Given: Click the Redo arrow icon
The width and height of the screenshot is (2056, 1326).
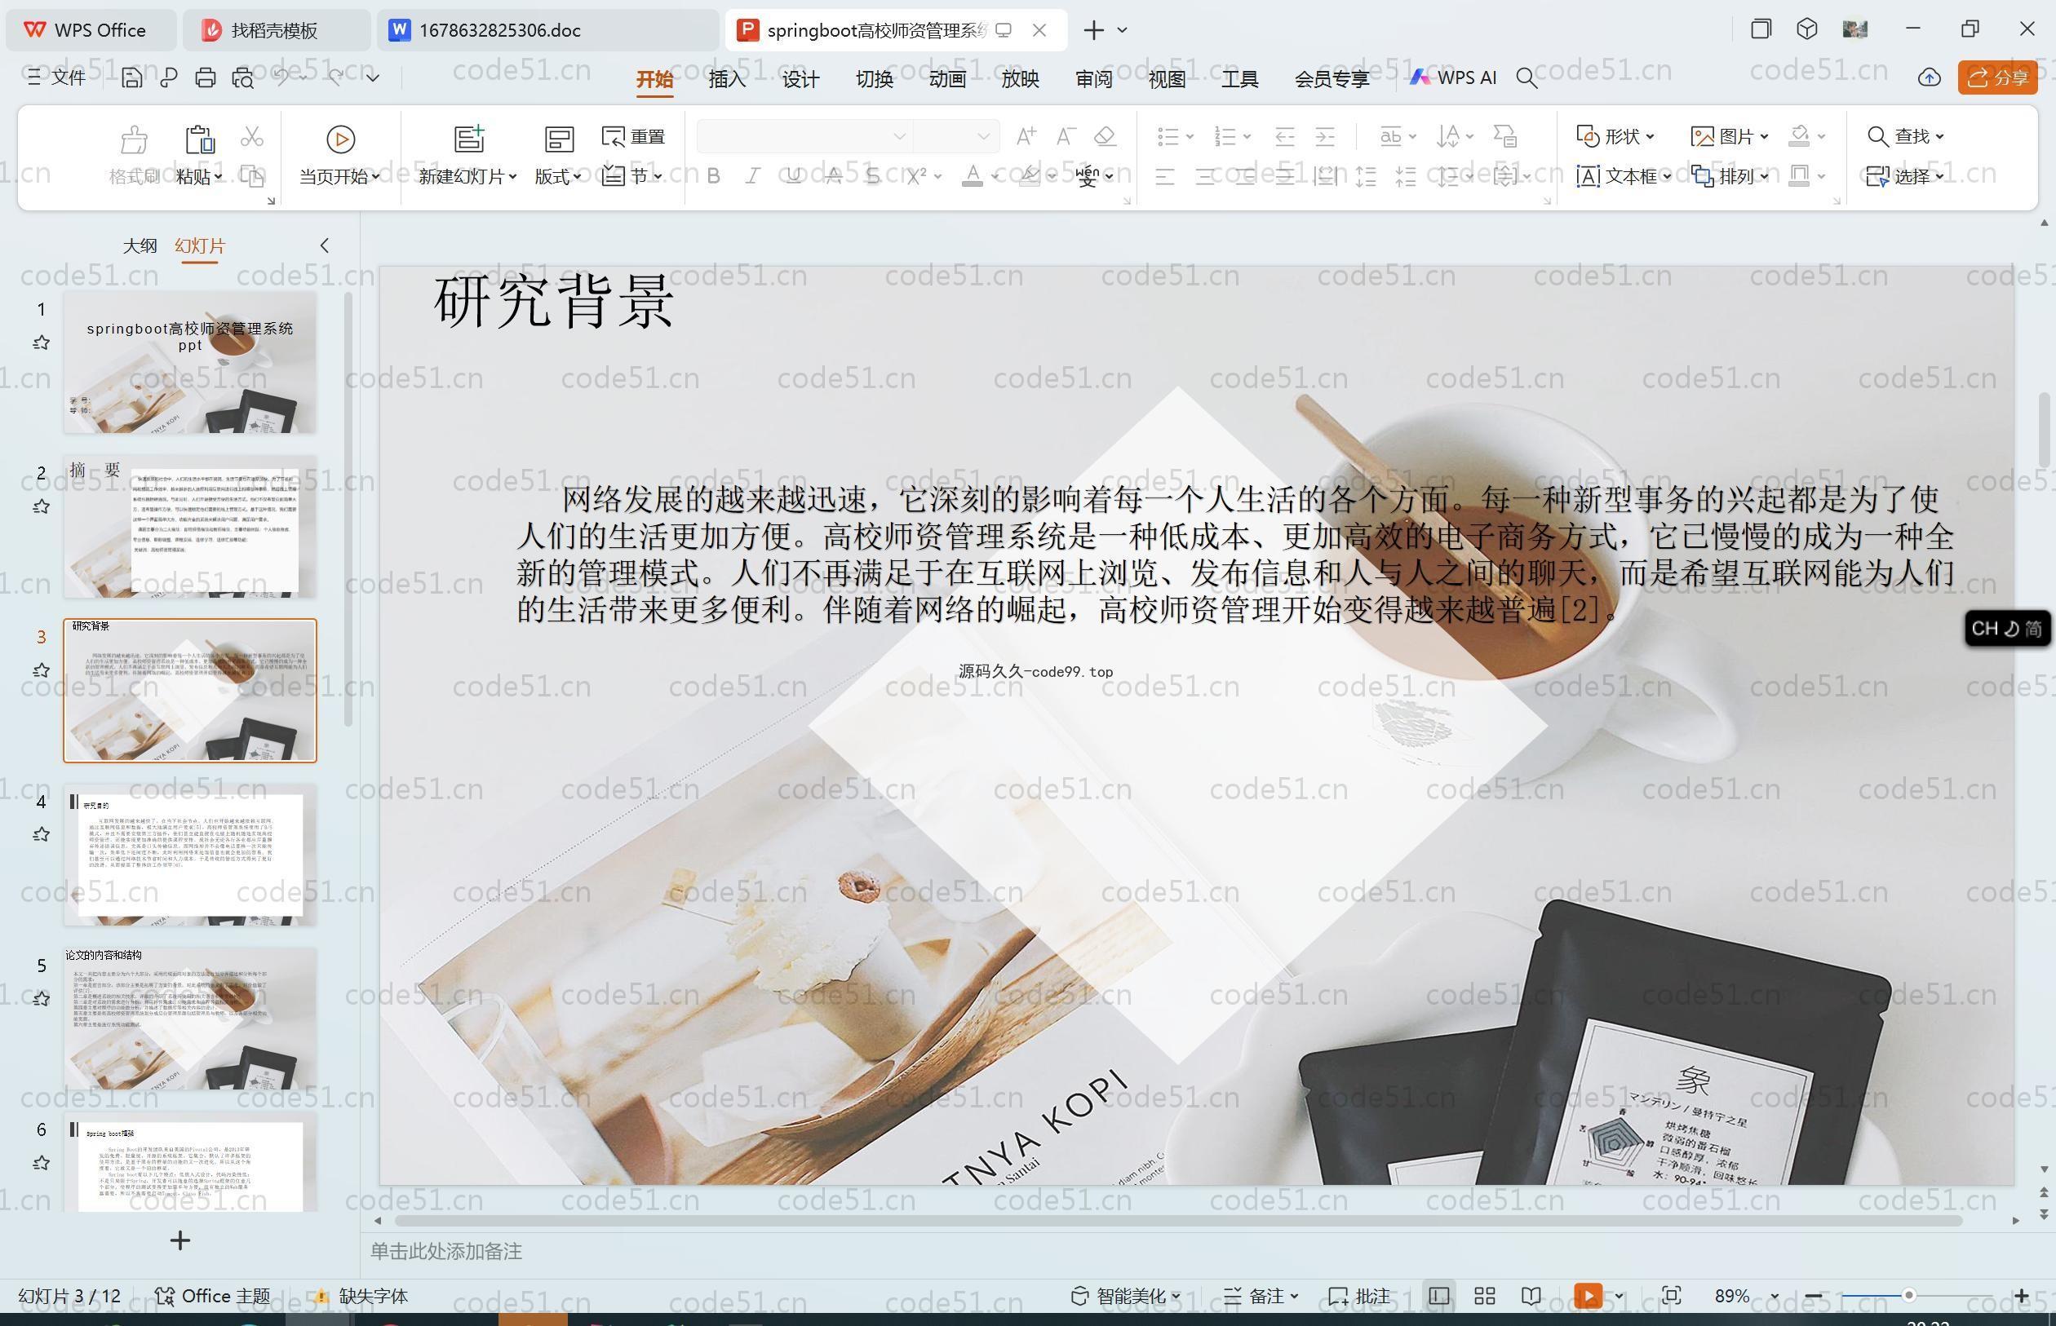Looking at the screenshot, I should [x=336, y=77].
